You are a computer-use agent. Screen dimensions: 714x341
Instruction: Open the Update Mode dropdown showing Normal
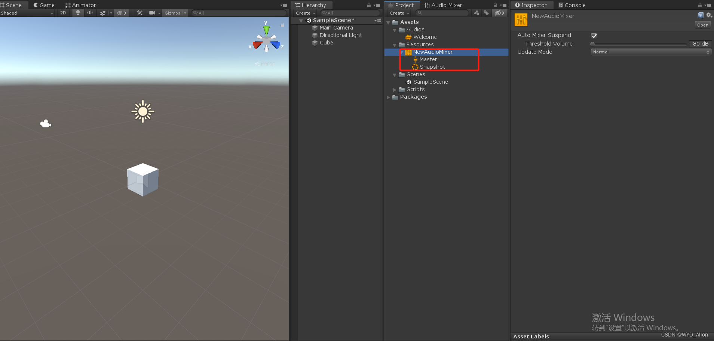651,52
